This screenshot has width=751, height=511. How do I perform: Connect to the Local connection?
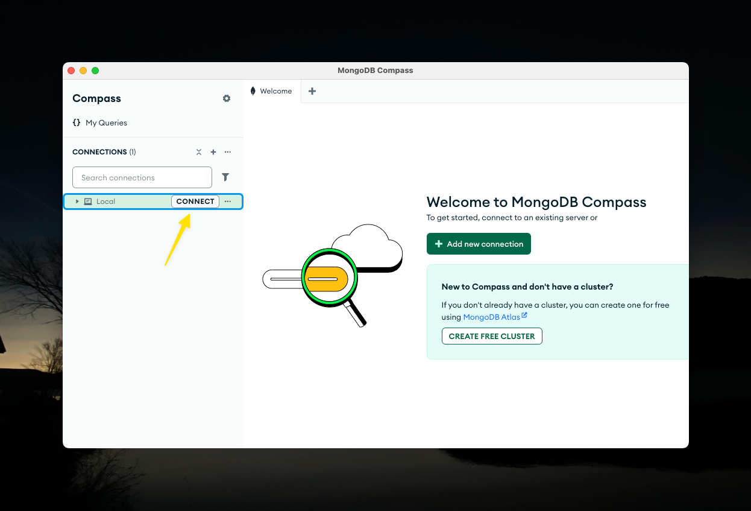(195, 202)
